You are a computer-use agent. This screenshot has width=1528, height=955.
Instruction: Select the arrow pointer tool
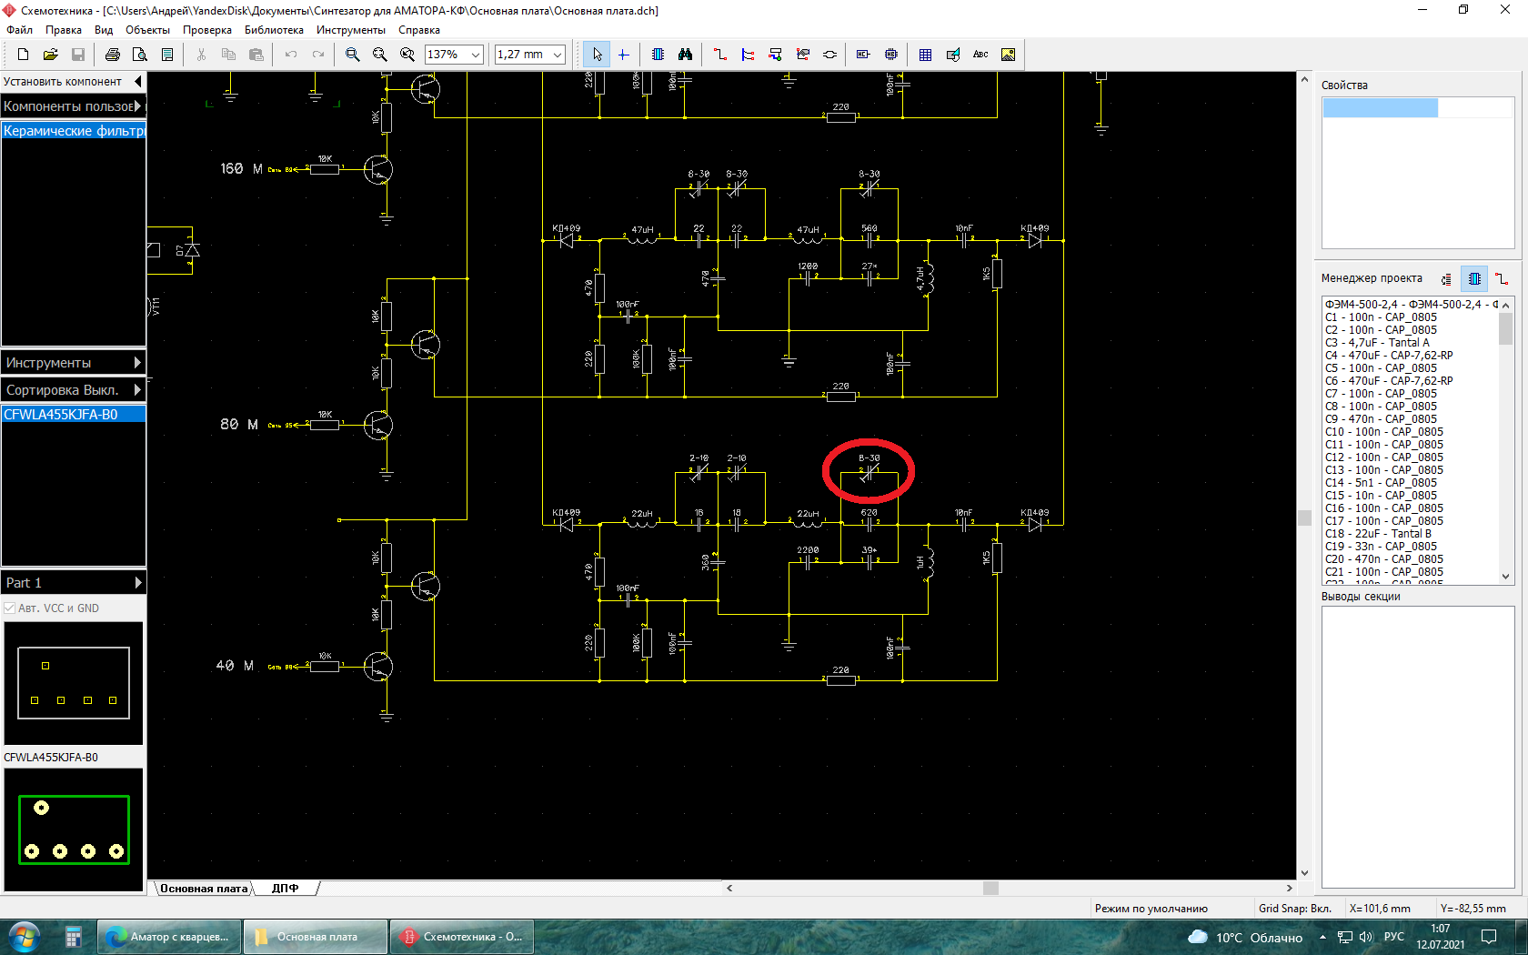tap(597, 55)
